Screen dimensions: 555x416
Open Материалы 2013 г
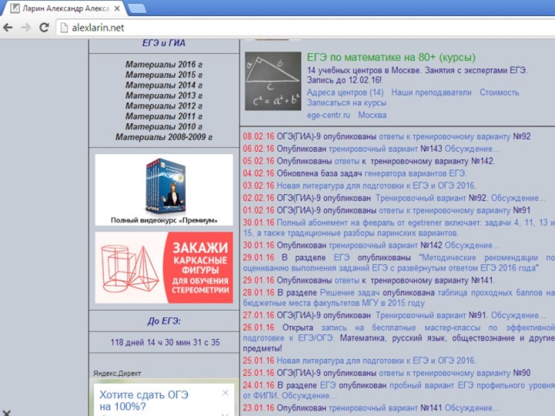click(164, 96)
